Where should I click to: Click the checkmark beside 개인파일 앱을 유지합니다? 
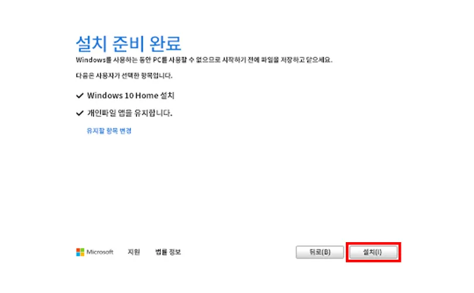click(x=80, y=113)
